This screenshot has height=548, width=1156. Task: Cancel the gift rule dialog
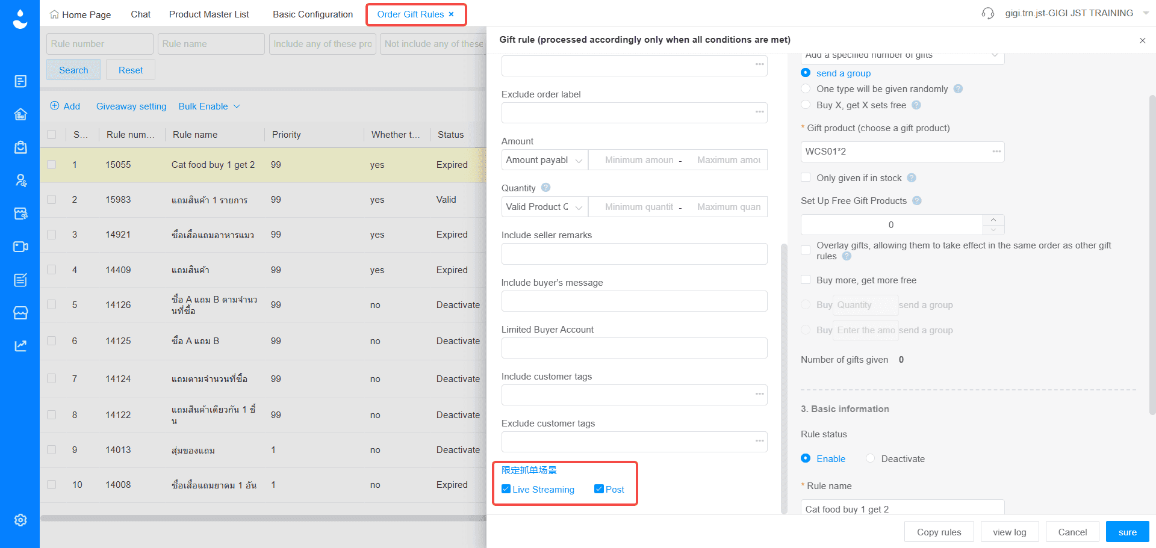click(x=1072, y=532)
